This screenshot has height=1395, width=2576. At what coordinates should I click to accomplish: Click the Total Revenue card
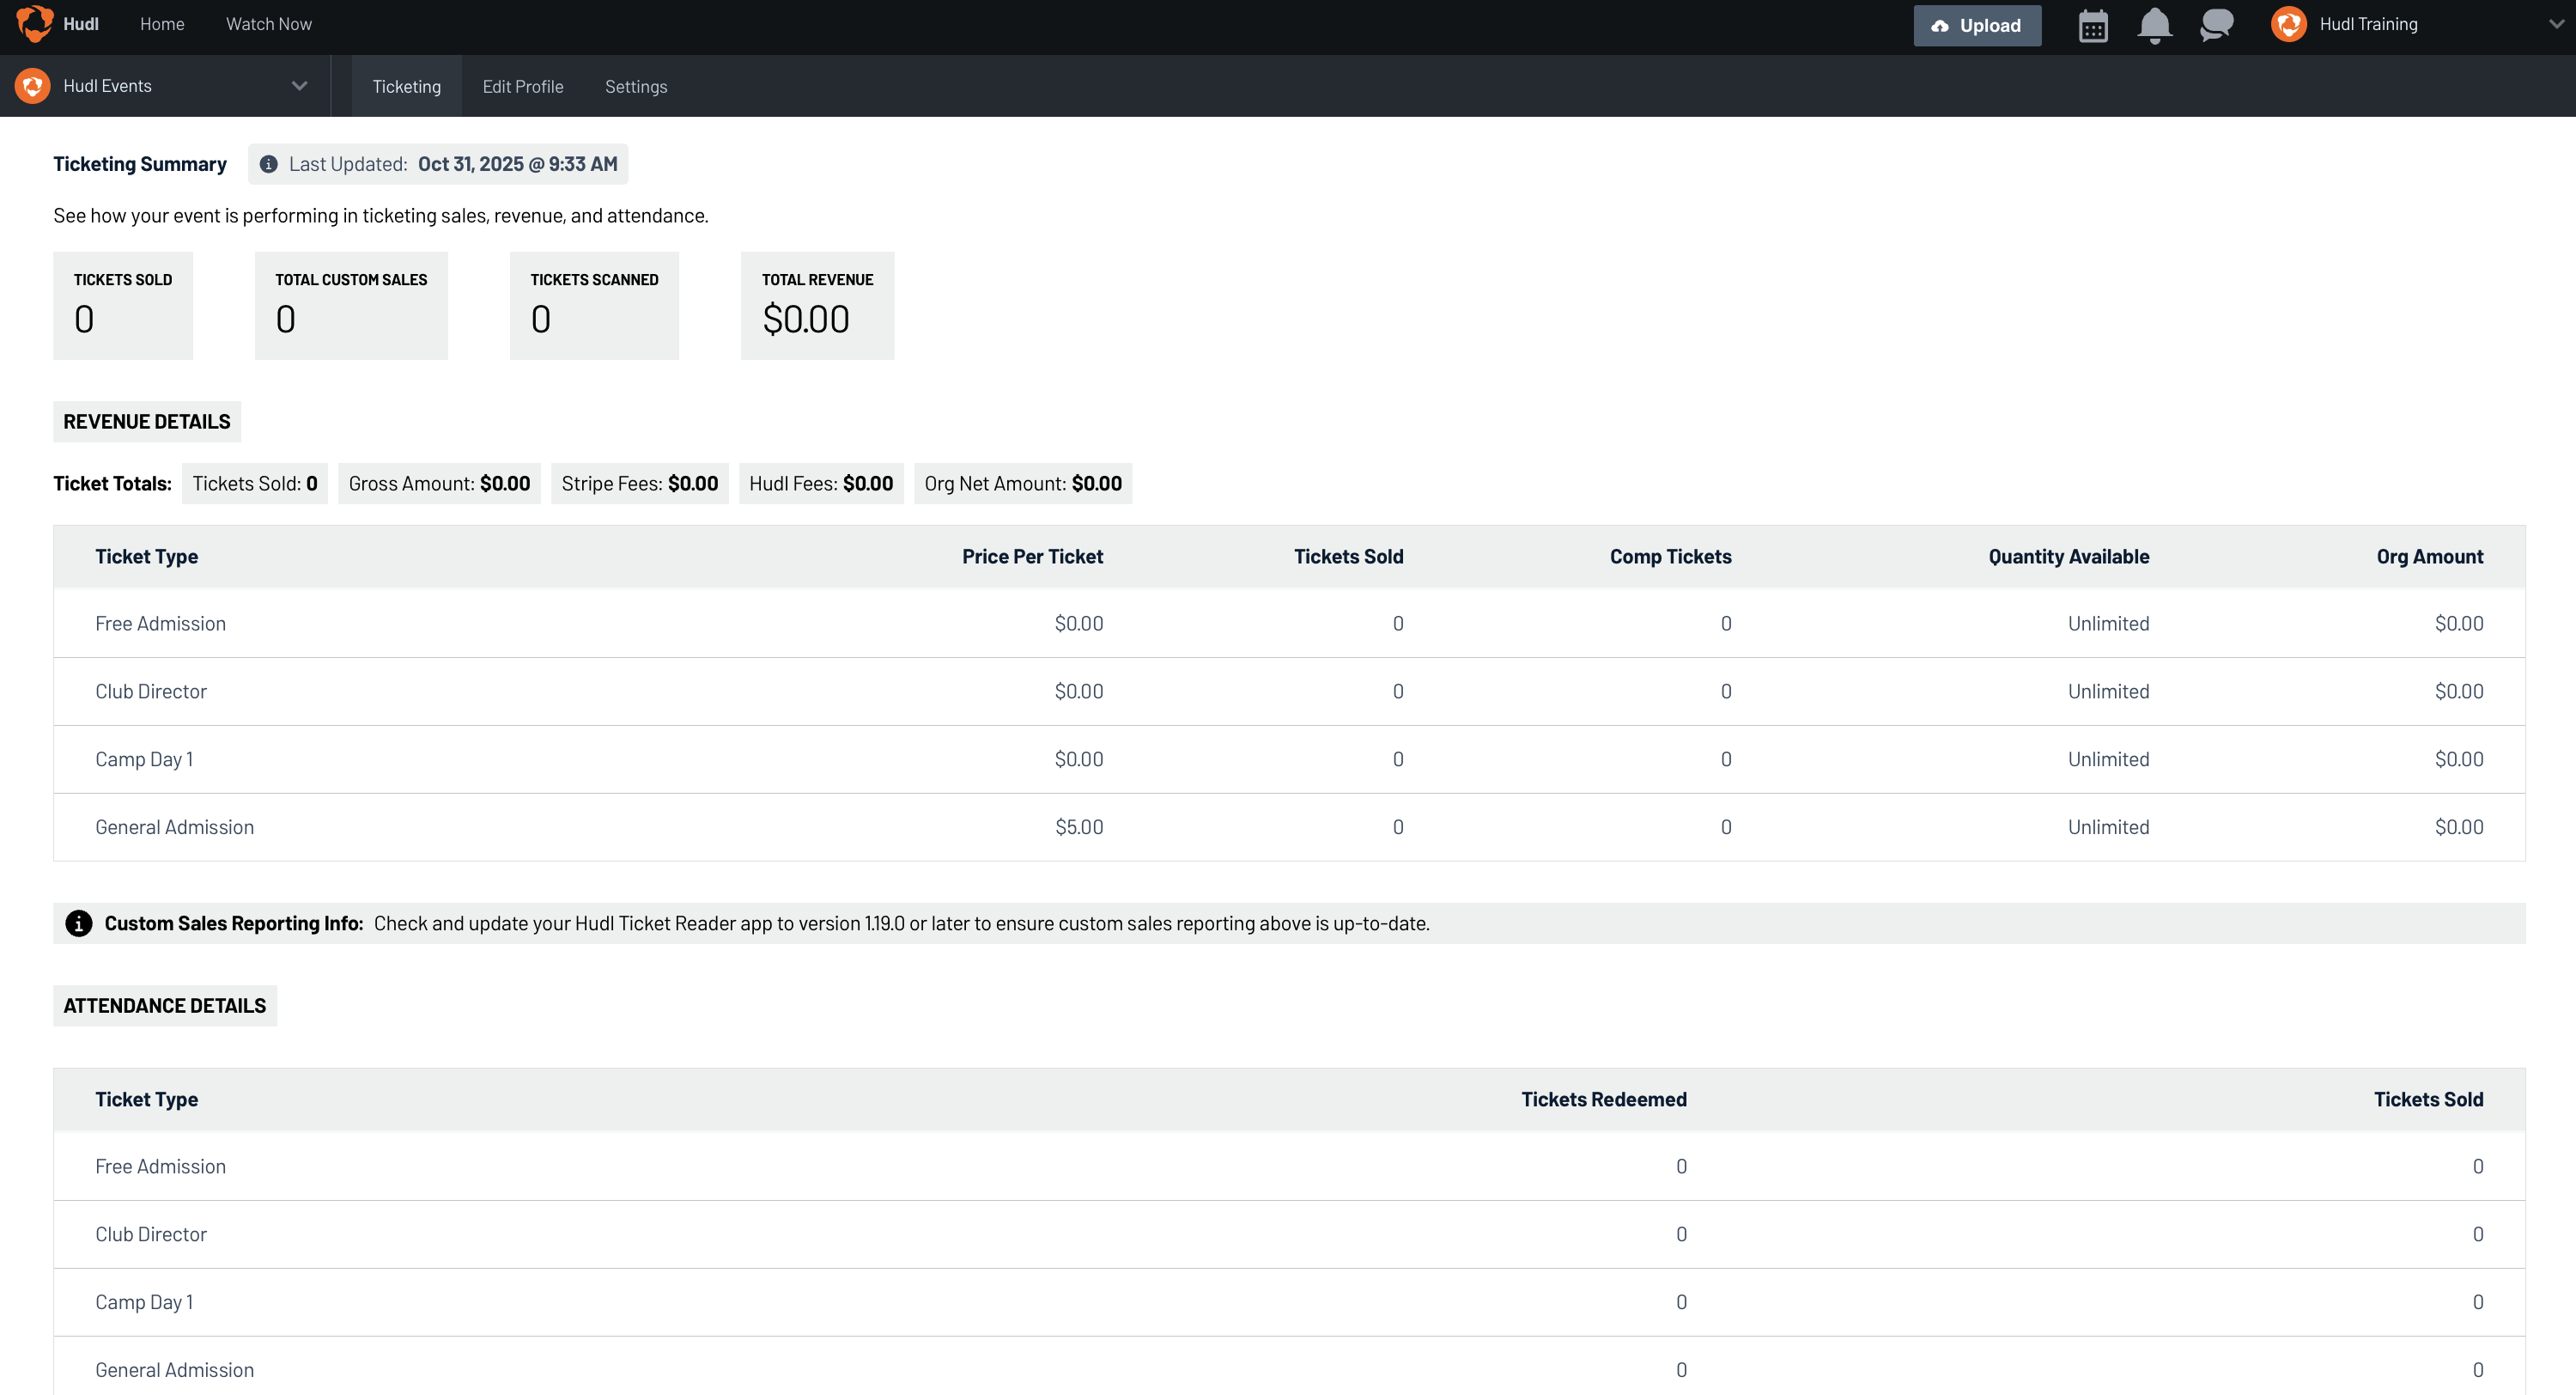tap(817, 305)
